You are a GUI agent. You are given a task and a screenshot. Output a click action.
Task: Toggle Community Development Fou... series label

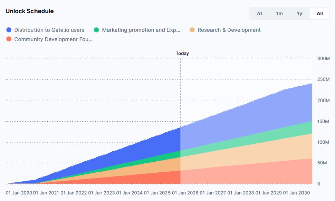pyautogui.click(x=53, y=39)
